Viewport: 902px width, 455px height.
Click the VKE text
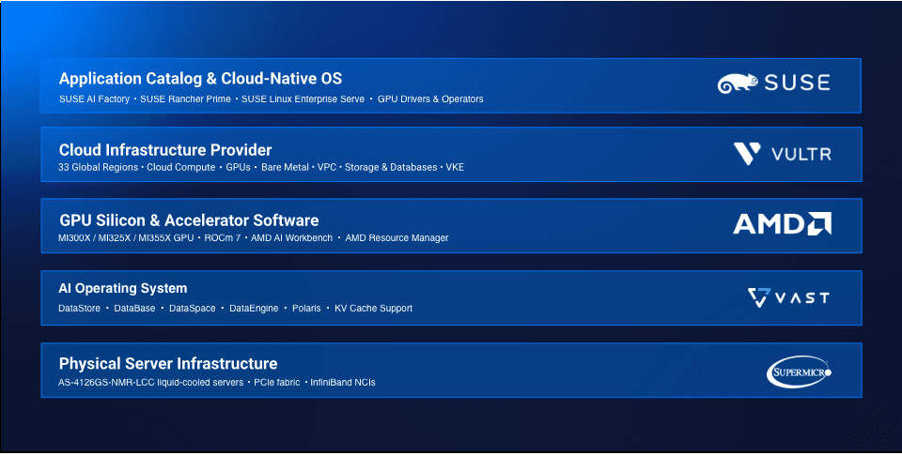click(455, 167)
